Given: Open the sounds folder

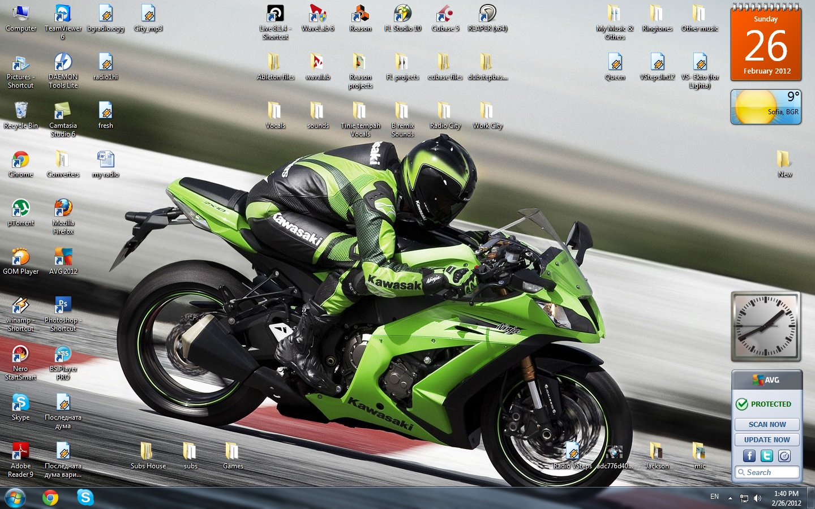Looking at the screenshot, I should 318,115.
